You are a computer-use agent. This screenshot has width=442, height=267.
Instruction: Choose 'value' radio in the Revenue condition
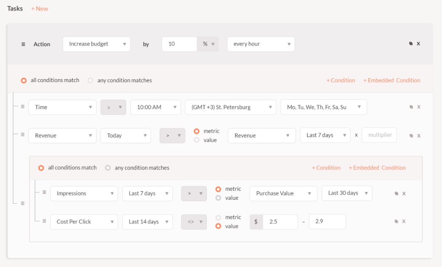click(197, 140)
